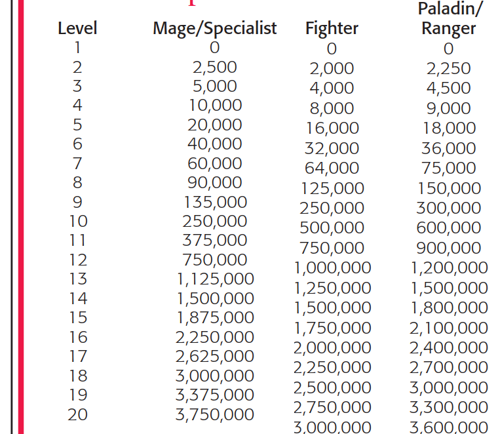Click the 2,100,000 Paladin/Ranger value

tap(448, 328)
